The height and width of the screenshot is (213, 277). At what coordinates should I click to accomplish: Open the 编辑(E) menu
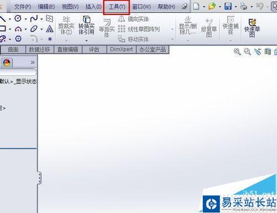click(x=46, y=7)
